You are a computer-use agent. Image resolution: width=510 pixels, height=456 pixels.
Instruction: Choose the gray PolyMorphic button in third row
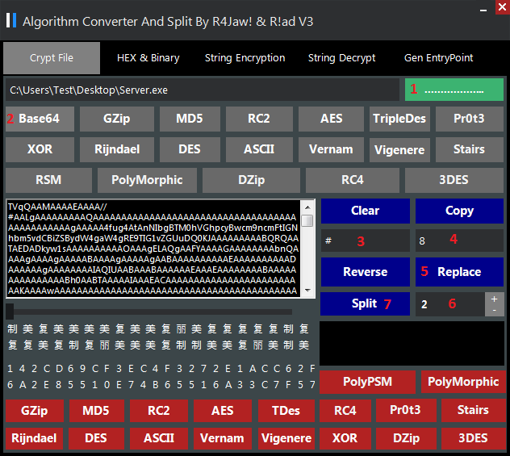(148, 180)
